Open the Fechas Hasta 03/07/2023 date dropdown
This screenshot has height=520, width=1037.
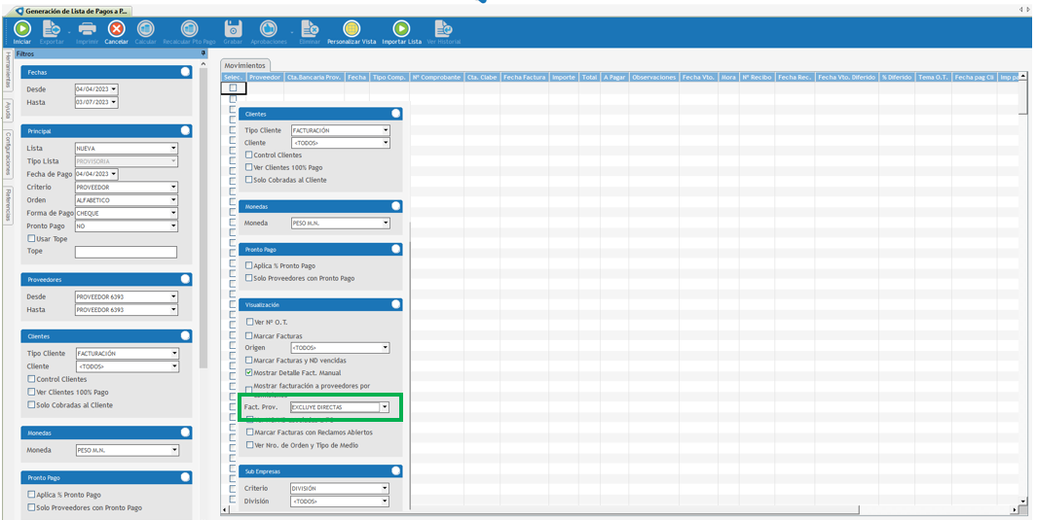pos(114,102)
